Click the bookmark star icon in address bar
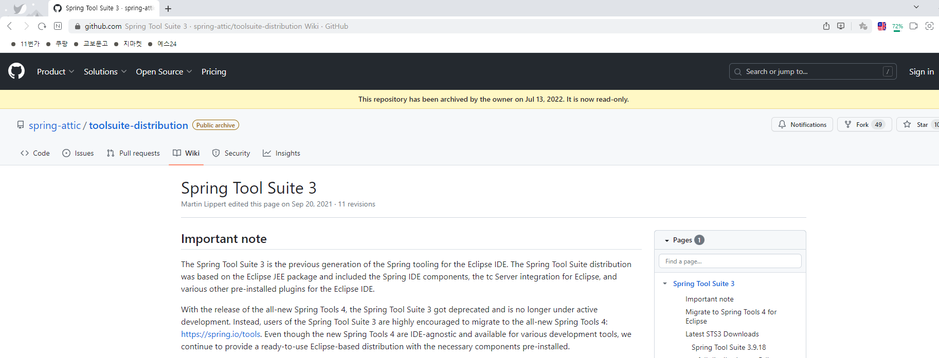 pos(863,26)
